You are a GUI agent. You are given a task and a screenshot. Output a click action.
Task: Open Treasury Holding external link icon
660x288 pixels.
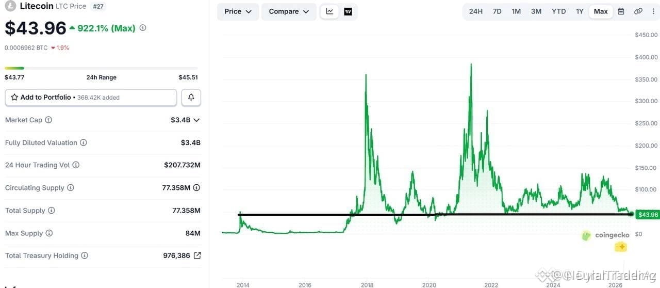pyautogui.click(x=197, y=255)
